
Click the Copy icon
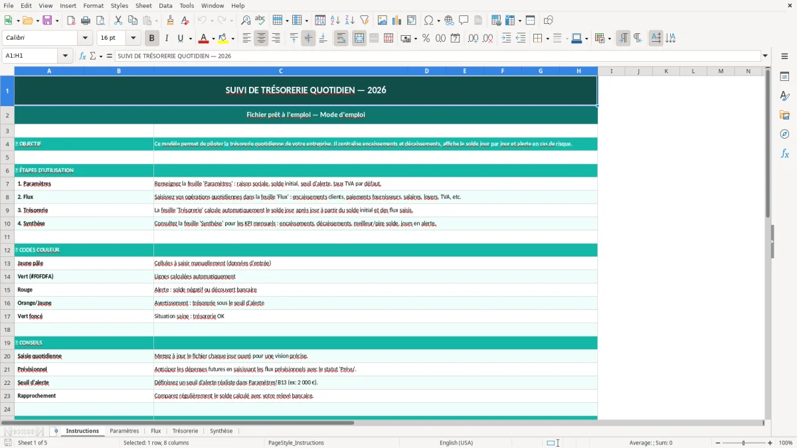click(x=133, y=21)
